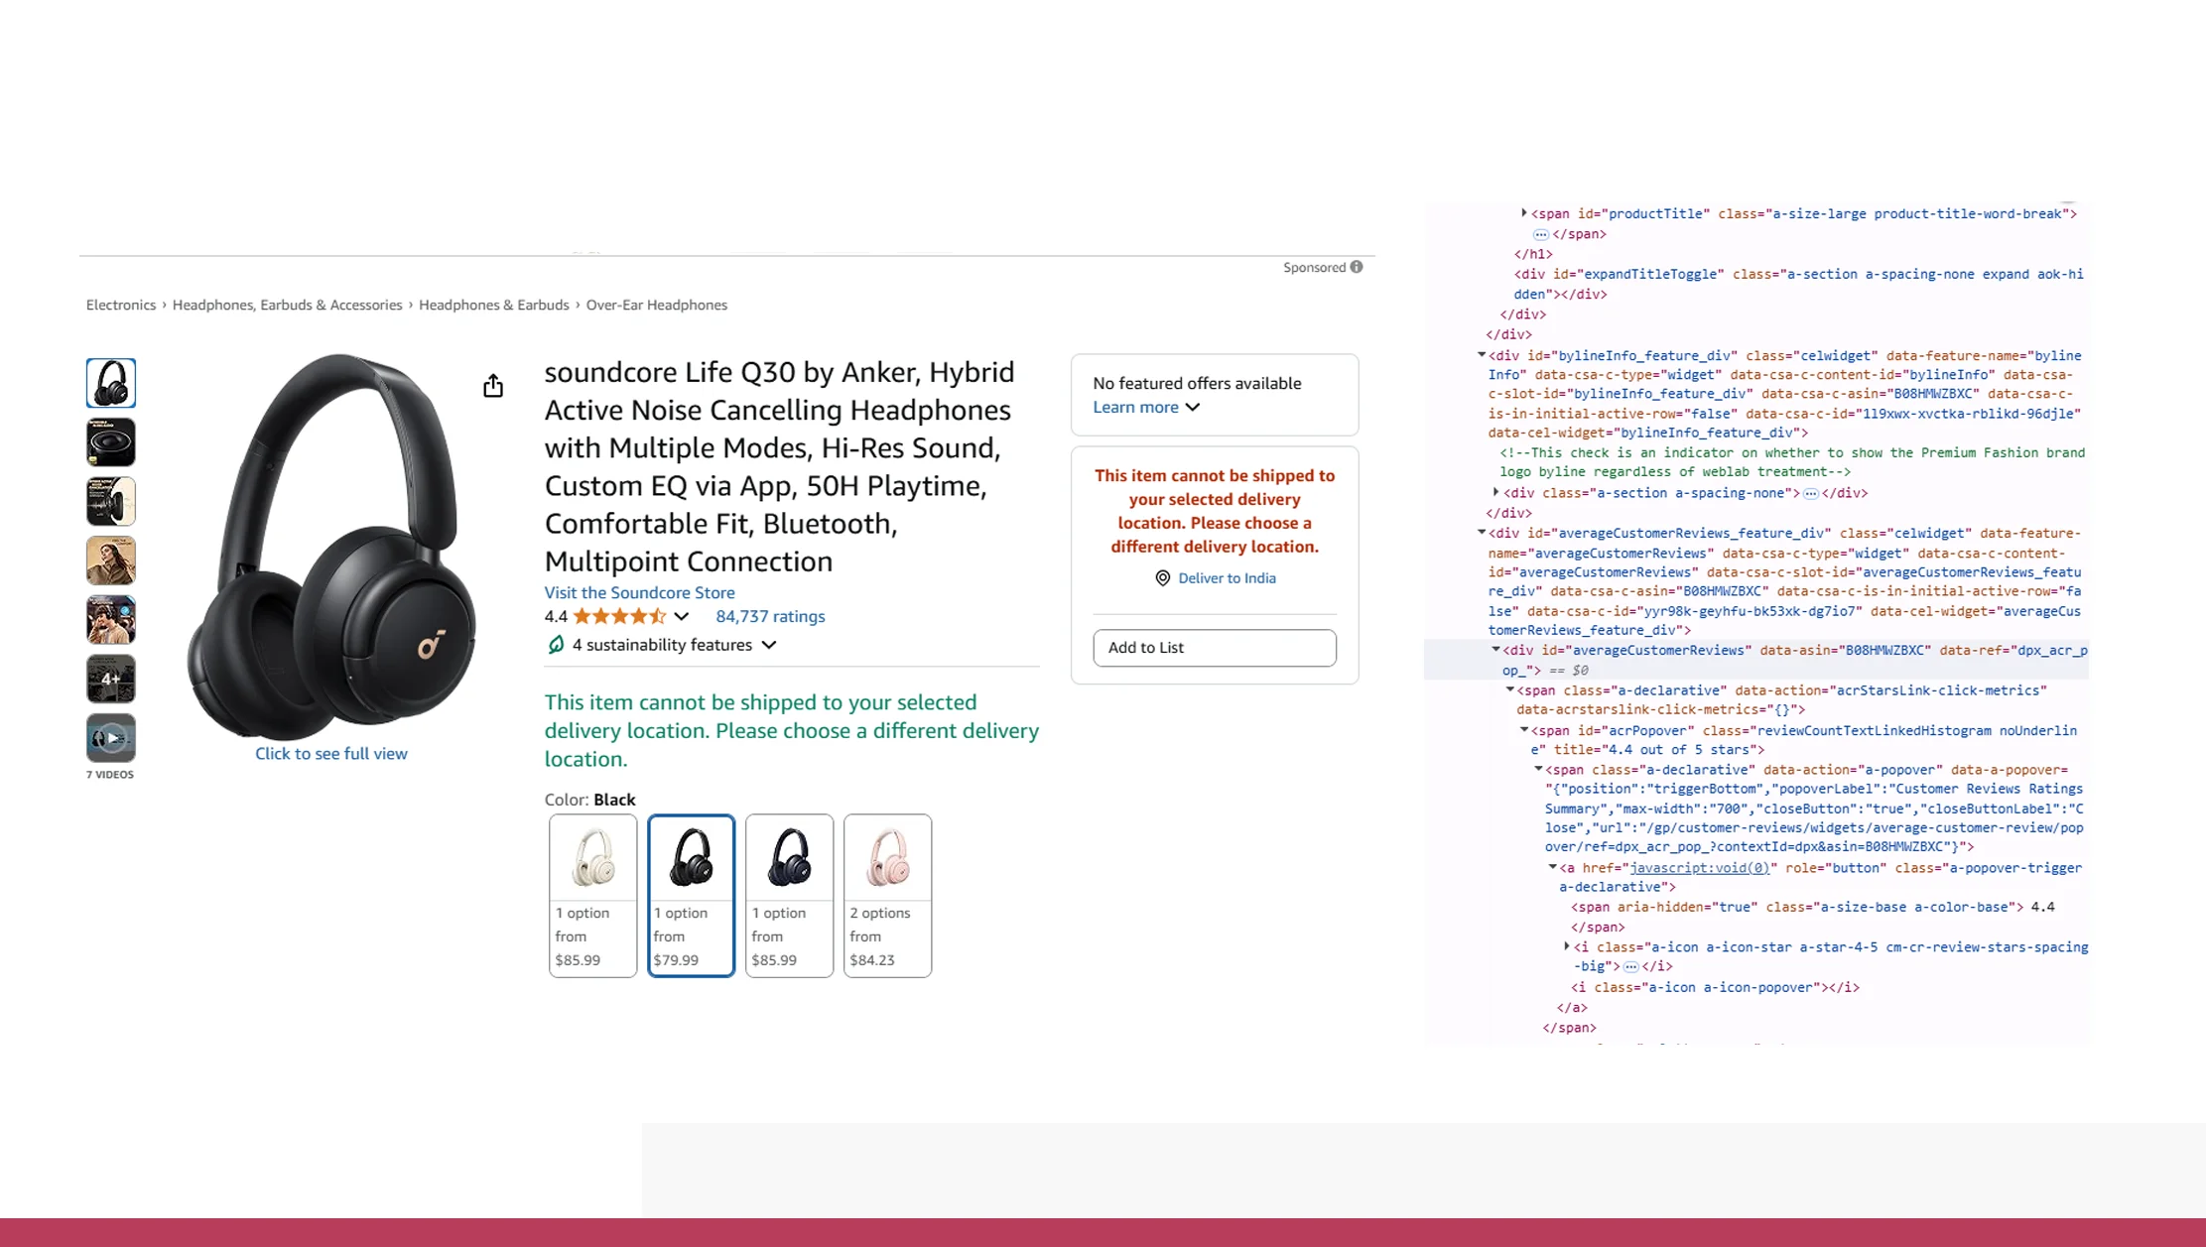Screen dimensions: 2206x1247
Task: Click the Add to List button
Action: click(1214, 647)
